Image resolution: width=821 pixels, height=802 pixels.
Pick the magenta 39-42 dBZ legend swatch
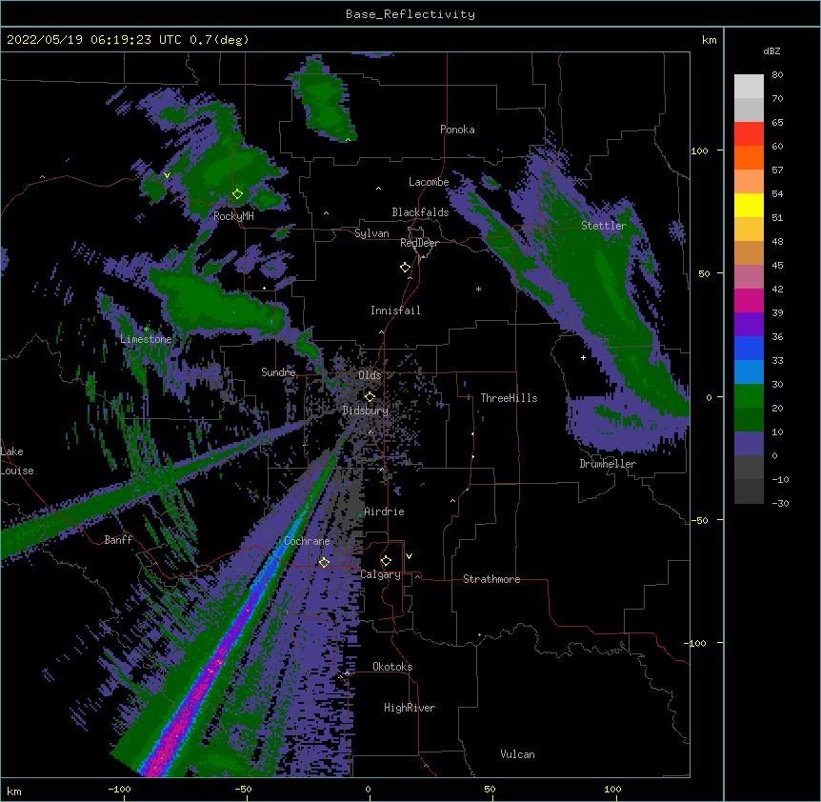pyautogui.click(x=749, y=300)
